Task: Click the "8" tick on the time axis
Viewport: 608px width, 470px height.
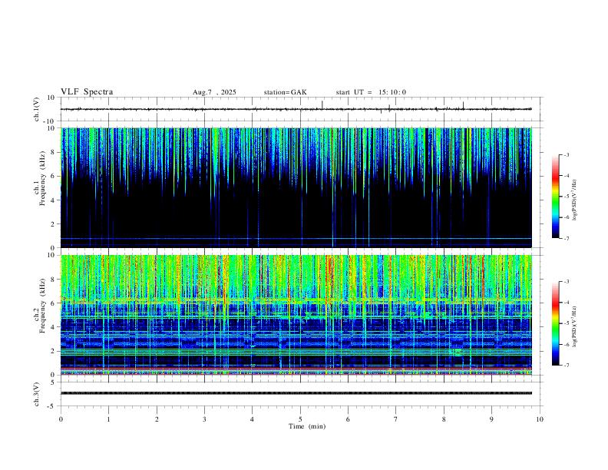Action: [x=444, y=419]
